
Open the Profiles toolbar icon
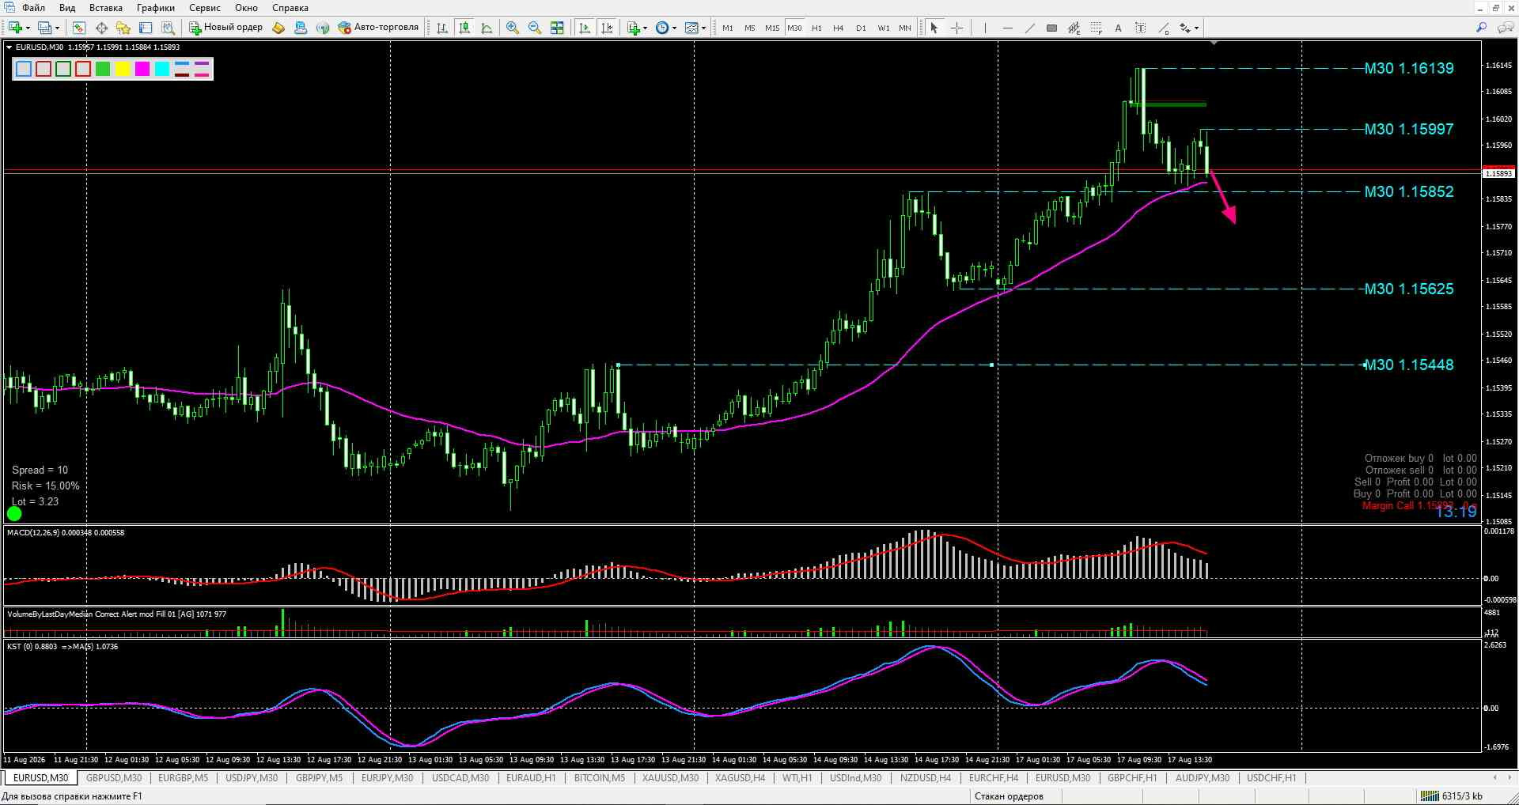44,28
